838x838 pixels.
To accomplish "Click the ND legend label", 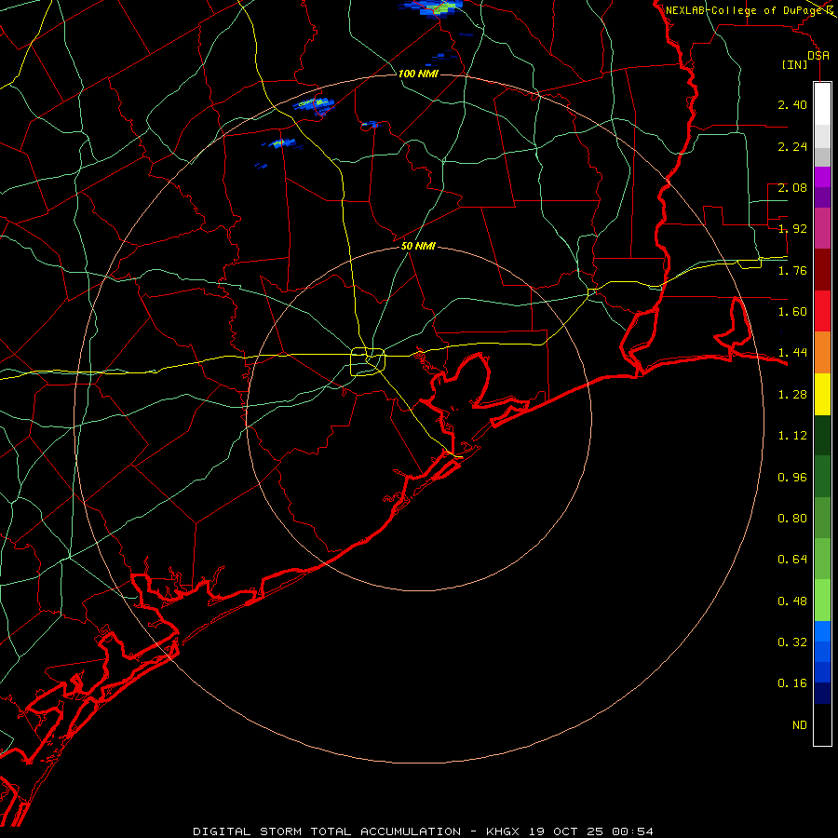I will pos(800,725).
